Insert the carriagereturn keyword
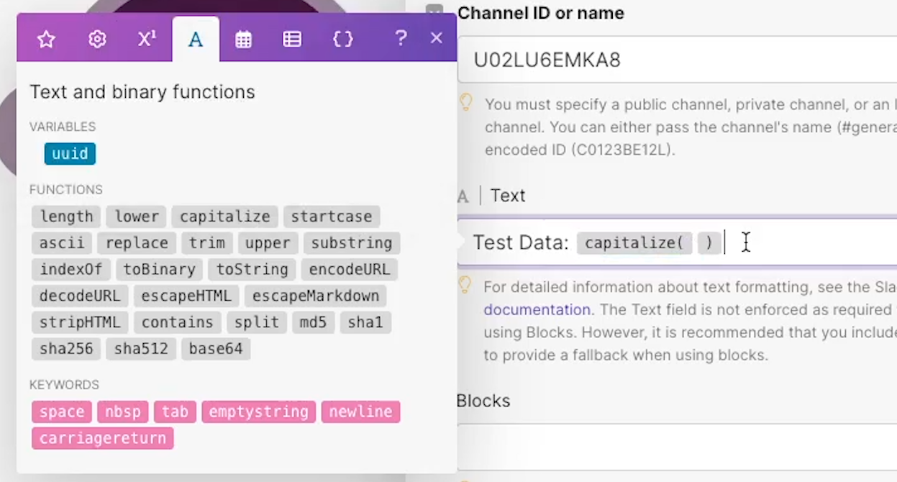This screenshot has height=482, width=897. click(x=102, y=438)
